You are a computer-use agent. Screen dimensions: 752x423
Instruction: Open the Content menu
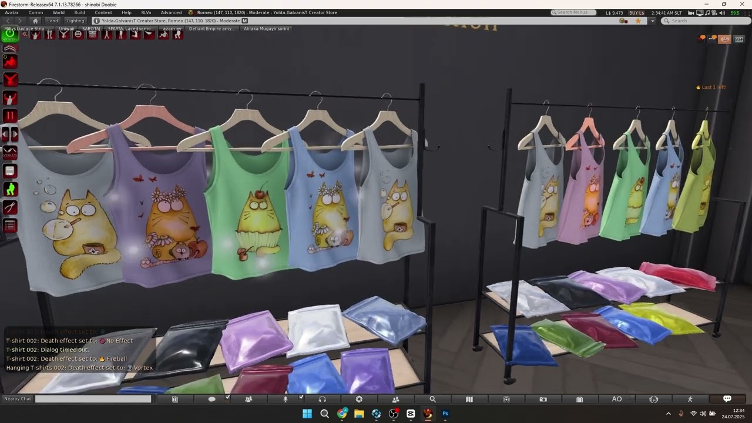tap(103, 12)
